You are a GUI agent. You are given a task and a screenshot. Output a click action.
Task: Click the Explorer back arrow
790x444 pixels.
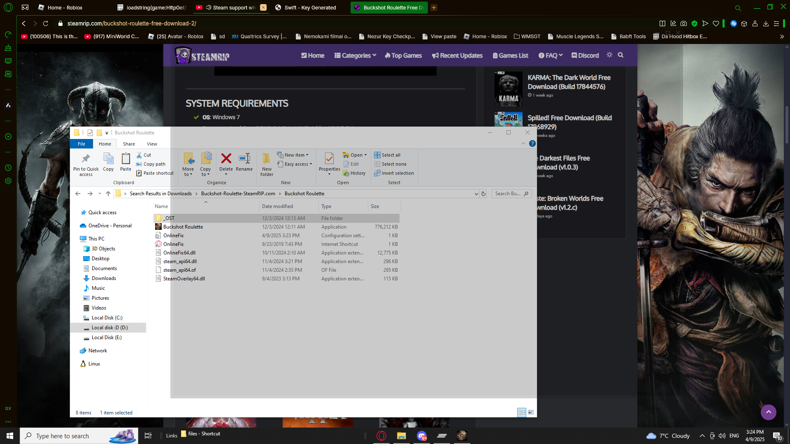78,194
